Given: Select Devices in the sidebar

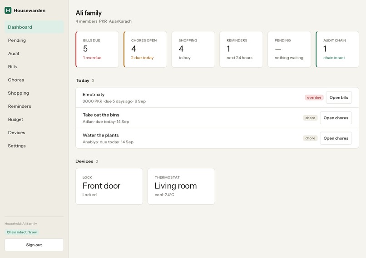Looking at the screenshot, I should pyautogui.click(x=34, y=132).
